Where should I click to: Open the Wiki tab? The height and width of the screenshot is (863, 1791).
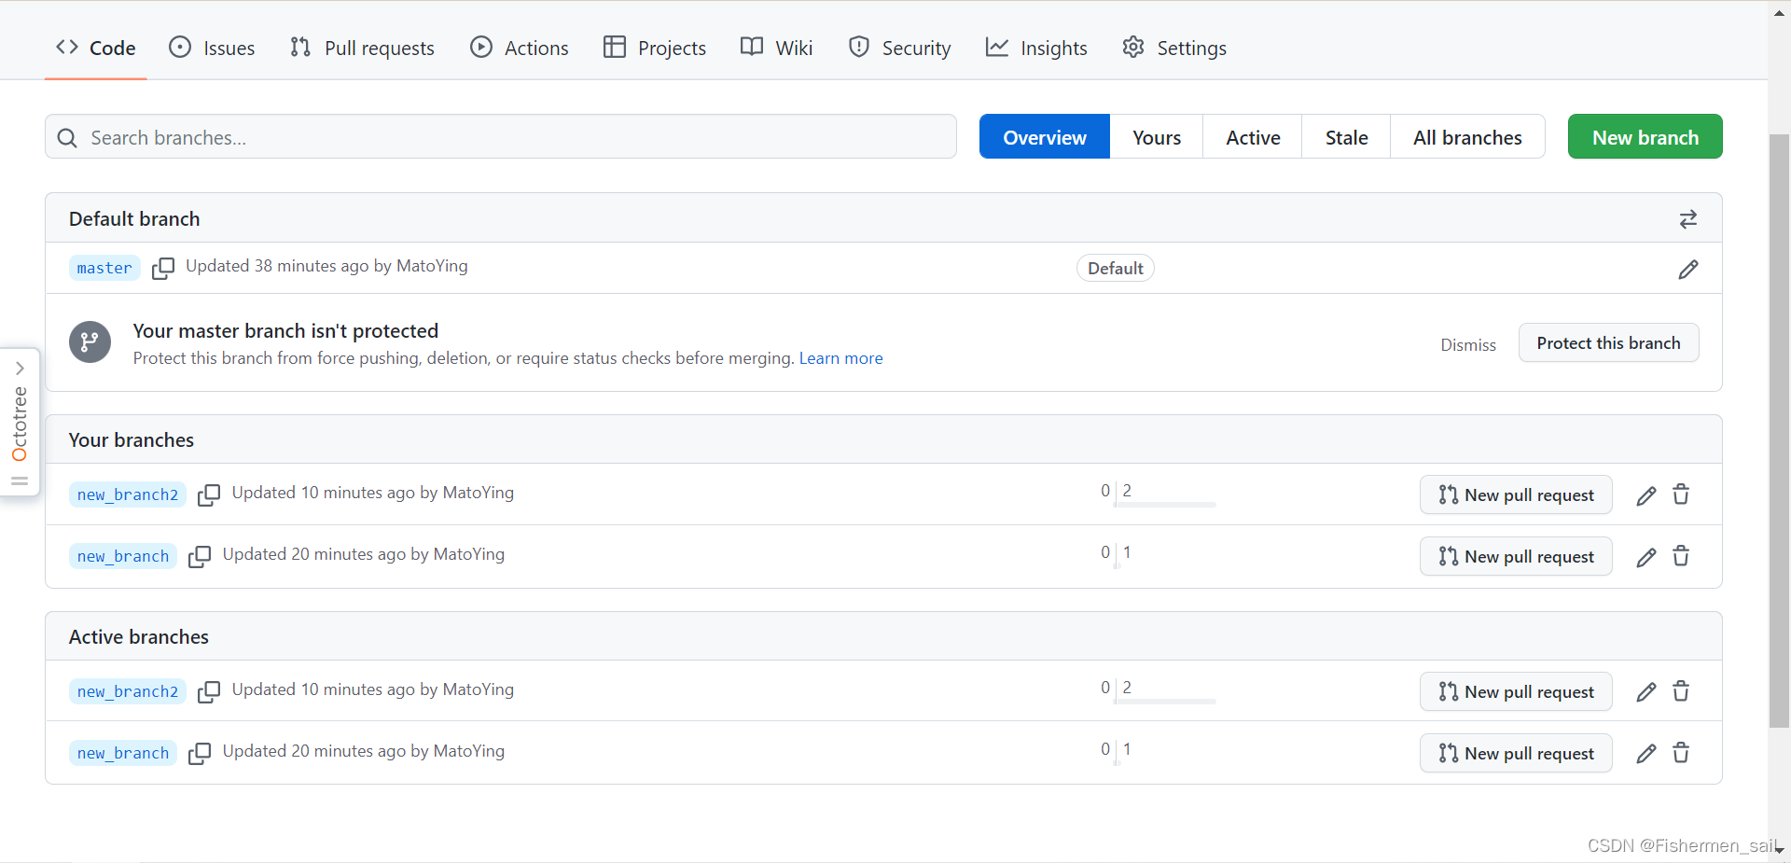(777, 48)
